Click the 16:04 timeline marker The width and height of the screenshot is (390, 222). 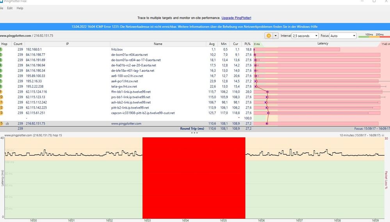[x=185, y=220]
